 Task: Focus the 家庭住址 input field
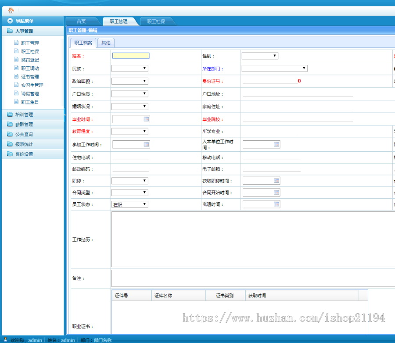pyautogui.click(x=298, y=106)
